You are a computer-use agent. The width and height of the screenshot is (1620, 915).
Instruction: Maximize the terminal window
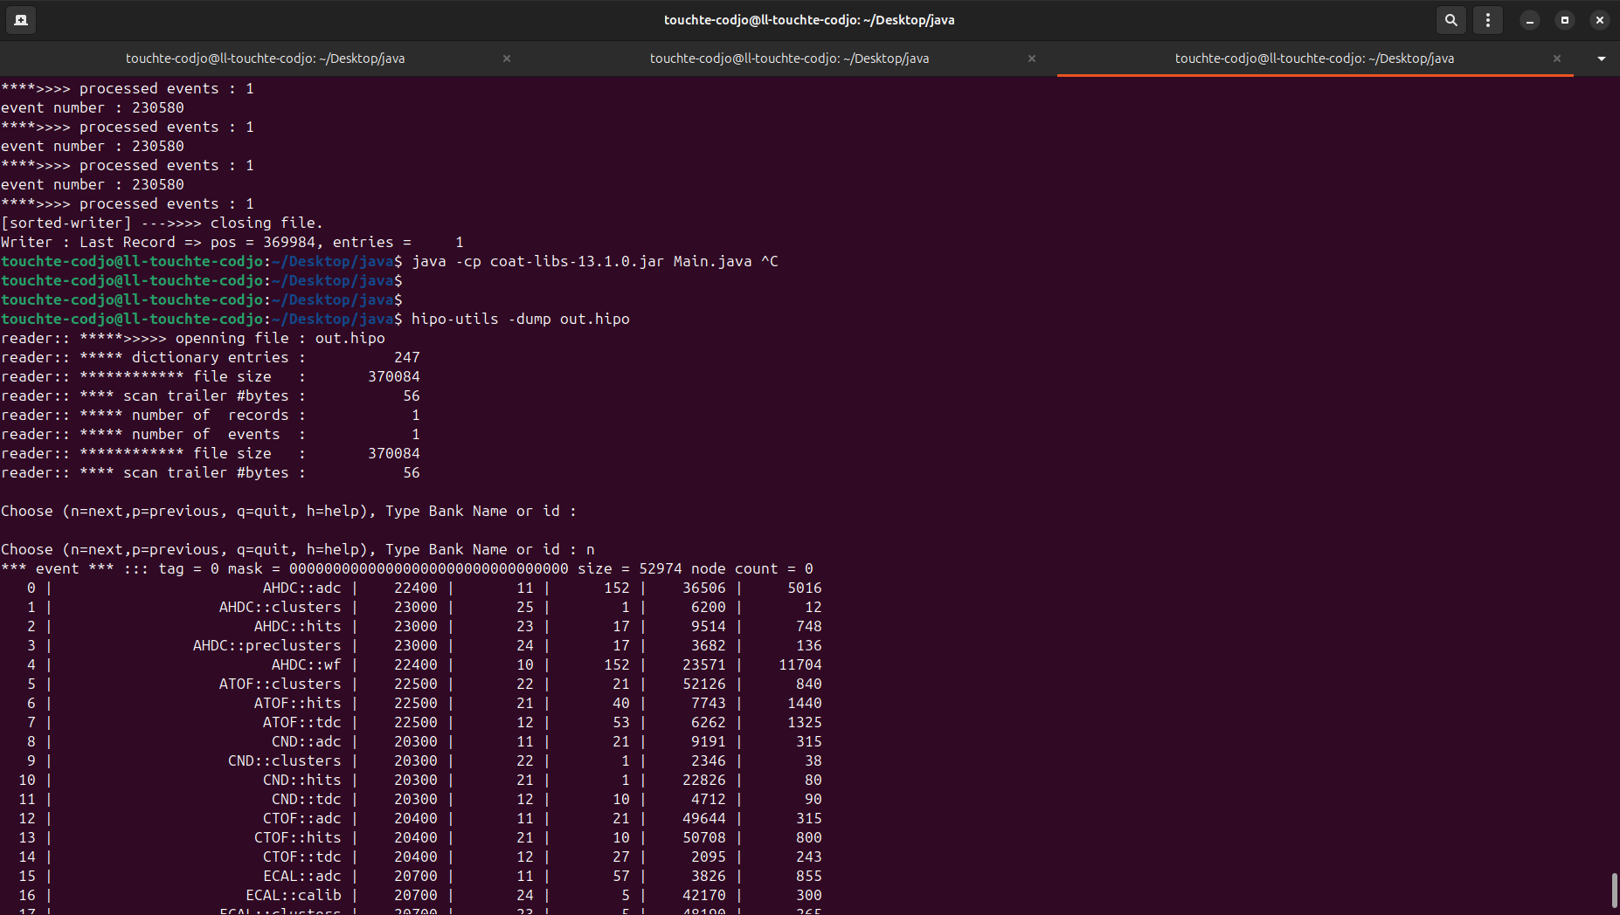coord(1564,20)
